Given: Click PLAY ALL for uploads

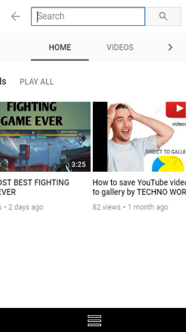Looking at the screenshot, I should 37,82.
